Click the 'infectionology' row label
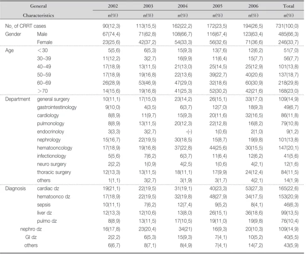The width and height of the screenshot is (306, 254). pos(52,156)
